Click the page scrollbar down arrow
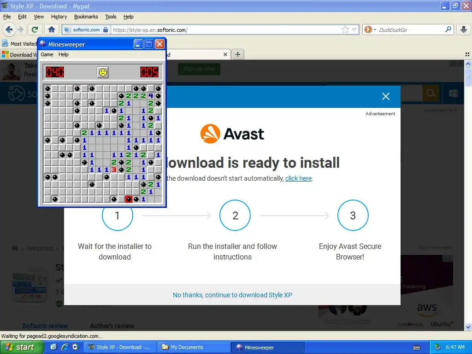 click(468, 327)
